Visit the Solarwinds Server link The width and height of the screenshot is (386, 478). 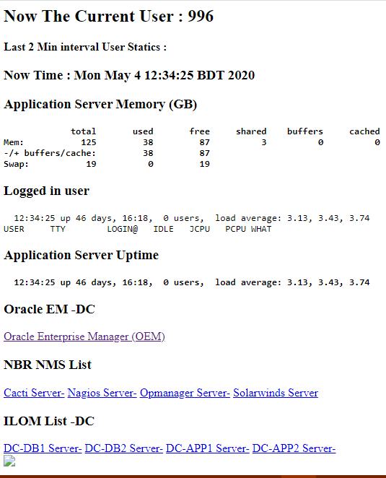(276, 393)
